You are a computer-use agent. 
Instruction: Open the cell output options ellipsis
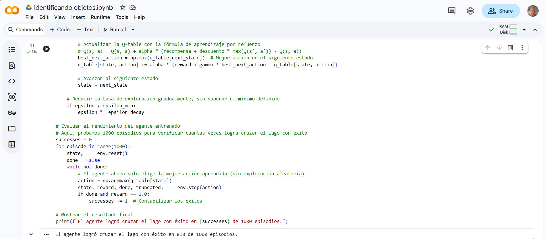point(46,234)
